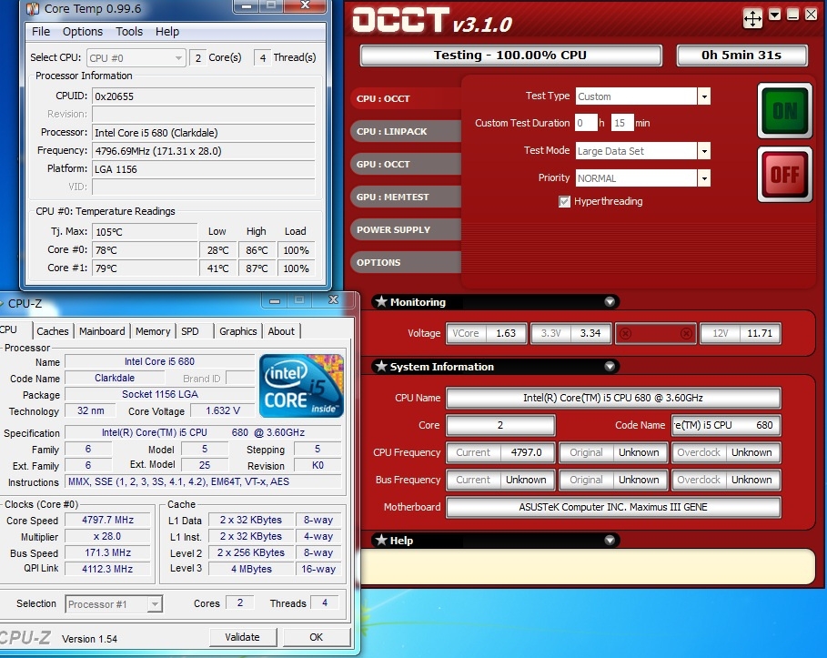Screen dimensions: 827x658
Task: Click the QPI Link 4112.3 MHz value
Action: [107, 569]
